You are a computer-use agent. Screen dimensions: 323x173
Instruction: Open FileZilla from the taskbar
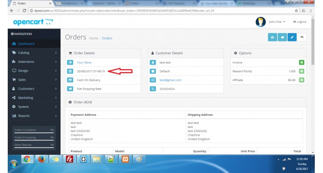point(70,159)
